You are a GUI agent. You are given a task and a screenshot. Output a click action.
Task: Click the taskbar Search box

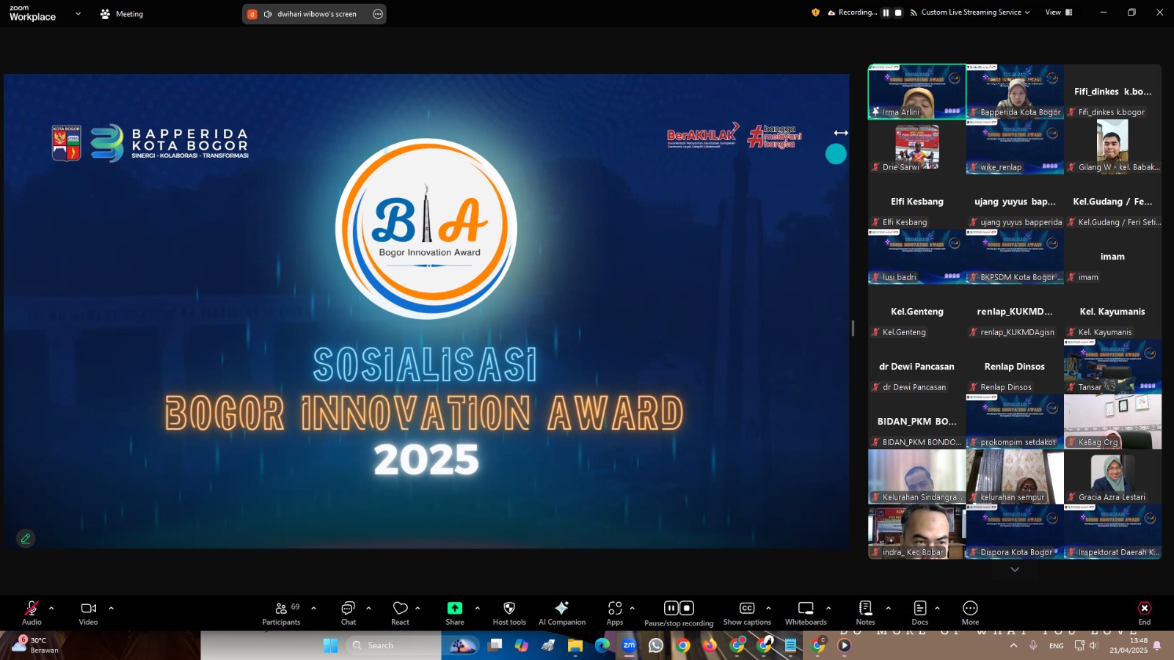(x=393, y=645)
